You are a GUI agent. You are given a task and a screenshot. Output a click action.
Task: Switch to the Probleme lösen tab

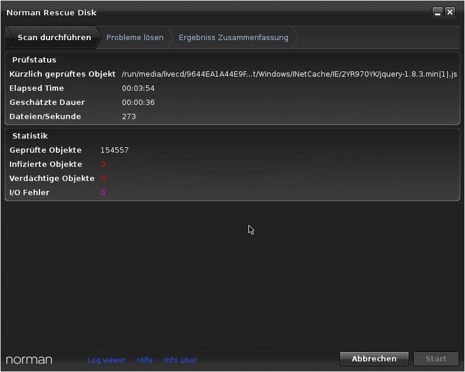(x=135, y=37)
